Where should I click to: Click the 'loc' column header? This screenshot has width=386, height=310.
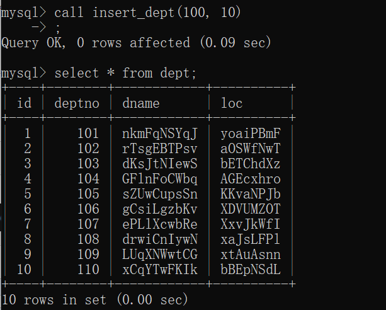(232, 103)
